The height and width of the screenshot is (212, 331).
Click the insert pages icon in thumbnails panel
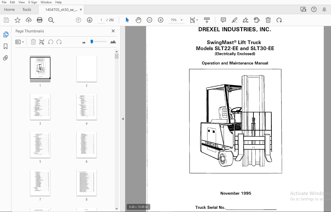(42, 42)
